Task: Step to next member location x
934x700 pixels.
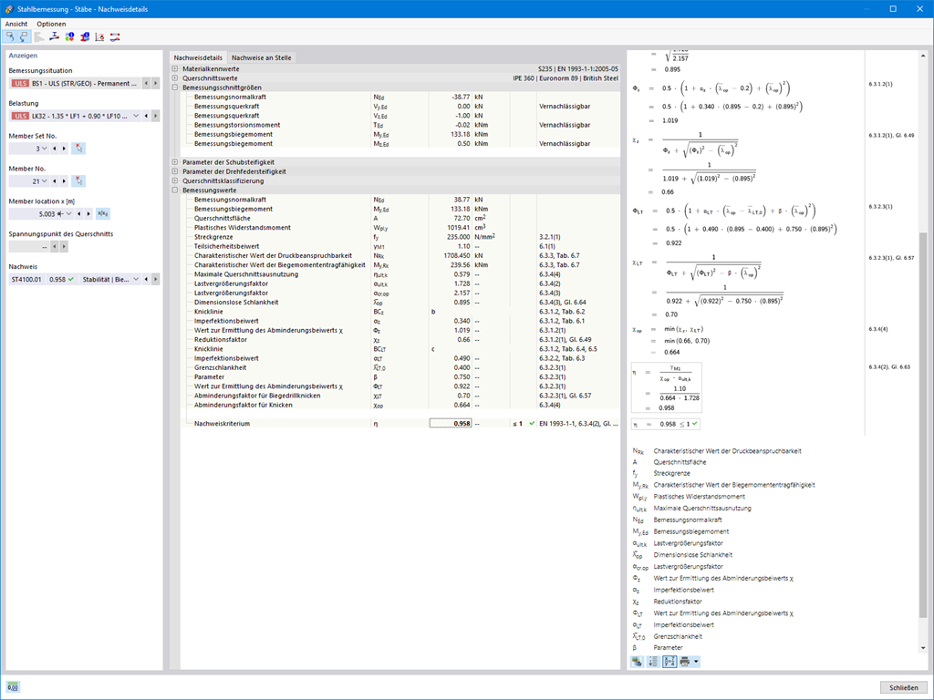Action: click(x=88, y=213)
